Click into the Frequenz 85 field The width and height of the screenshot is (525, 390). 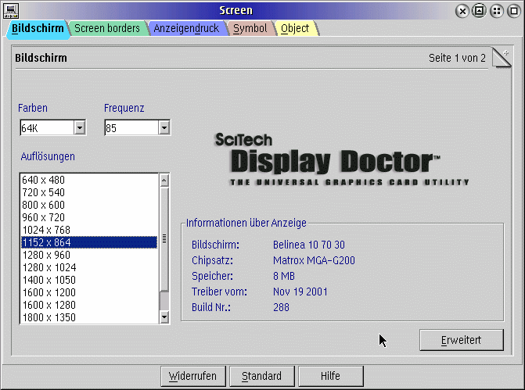coord(131,127)
